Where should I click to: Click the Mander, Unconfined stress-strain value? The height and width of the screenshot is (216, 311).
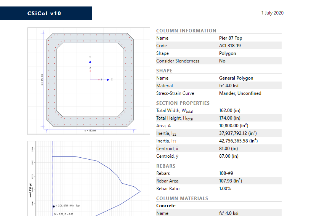240,93
